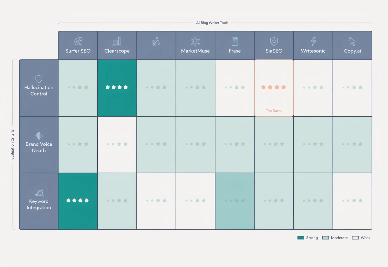Click the Frase document icon
The width and height of the screenshot is (388, 267).
(x=235, y=41)
